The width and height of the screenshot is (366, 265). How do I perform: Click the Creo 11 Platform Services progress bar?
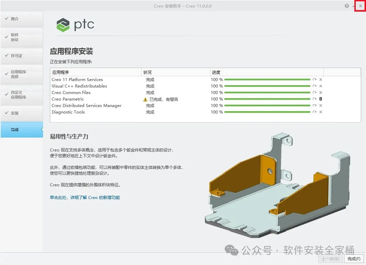(267, 80)
